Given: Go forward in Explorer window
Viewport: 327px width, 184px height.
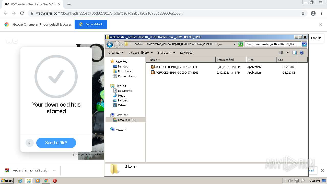Looking at the screenshot, I should [x=117, y=44].
